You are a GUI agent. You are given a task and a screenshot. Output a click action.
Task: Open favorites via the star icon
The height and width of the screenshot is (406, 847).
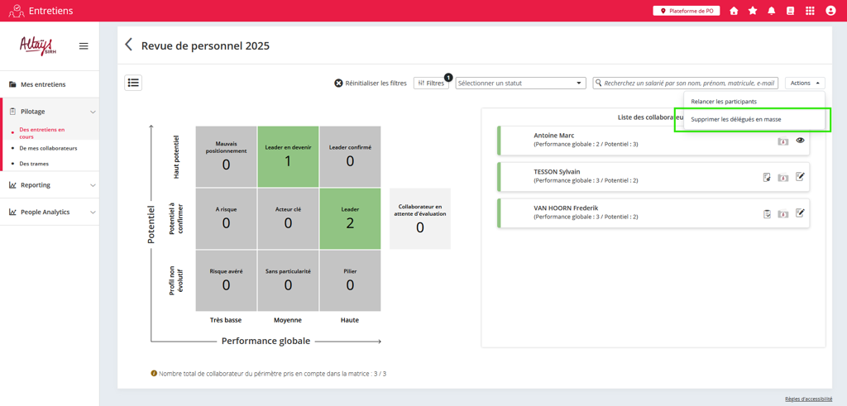point(753,11)
